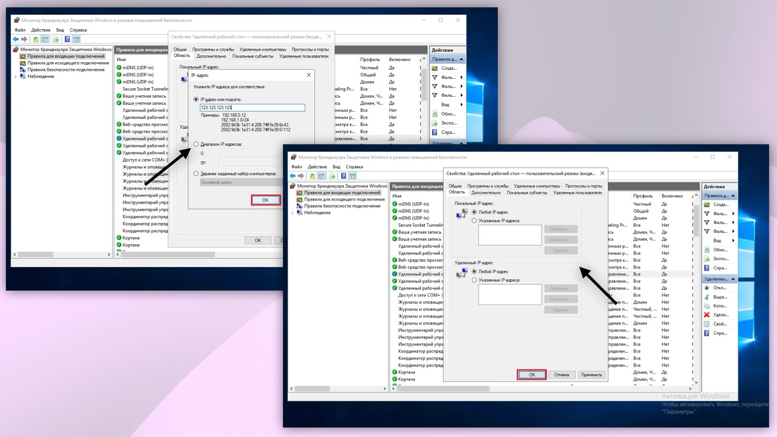Click the Copy (Копи...) action icon
777x437 pixels.
[707, 306]
